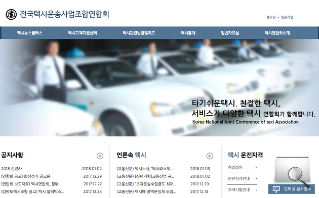
Task: Open the 일반자료실 menu
Action: pyautogui.click(x=230, y=33)
